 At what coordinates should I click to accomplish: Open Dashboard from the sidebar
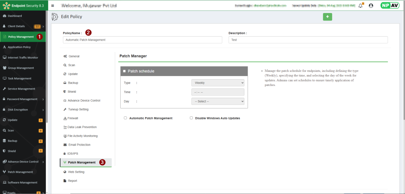tap(15, 16)
